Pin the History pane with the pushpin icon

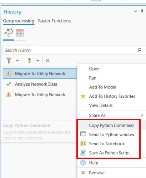(142, 11)
